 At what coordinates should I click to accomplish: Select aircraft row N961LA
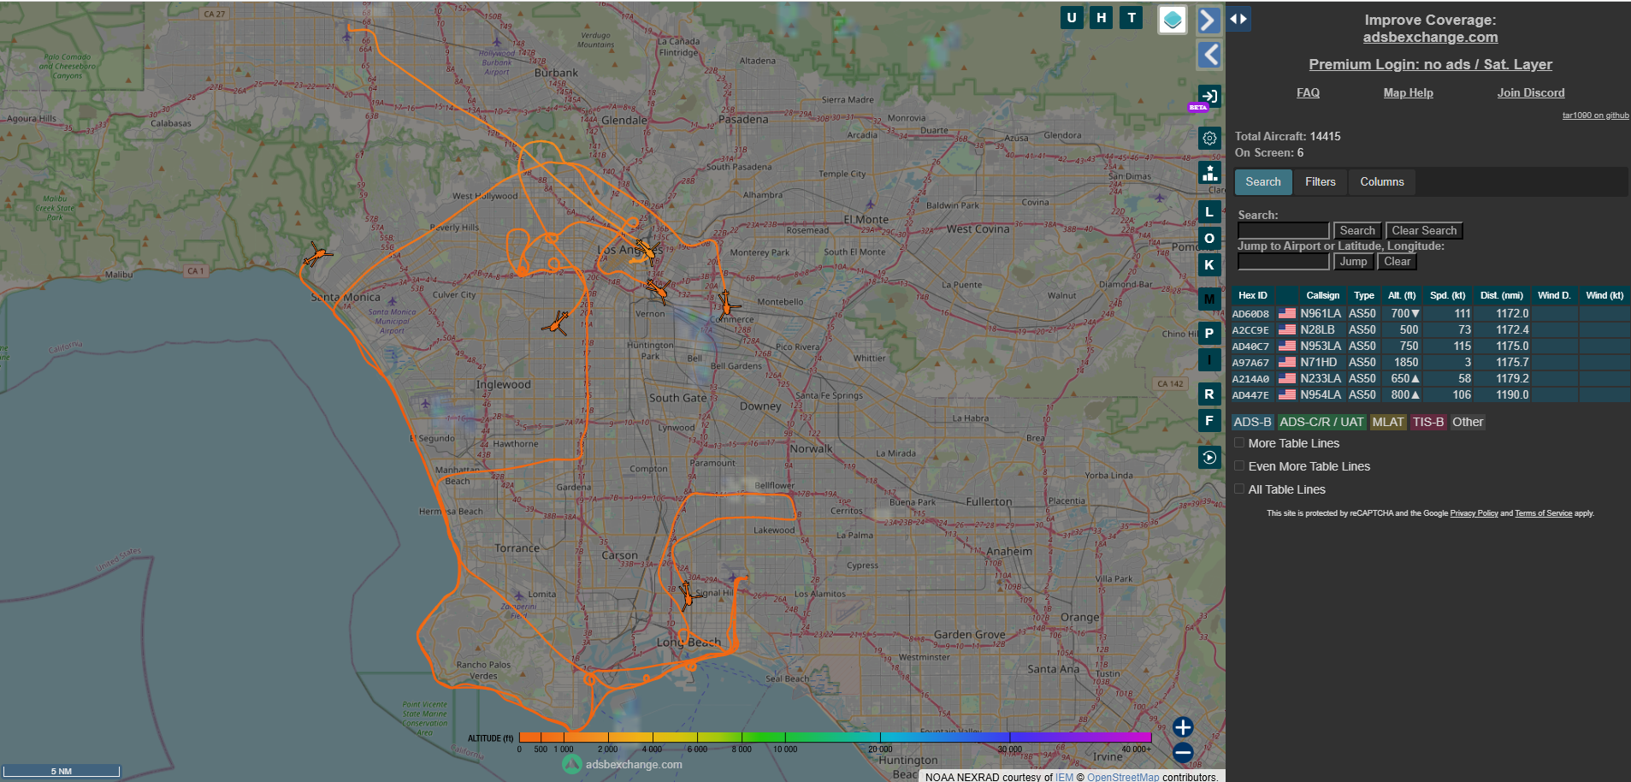1430,314
